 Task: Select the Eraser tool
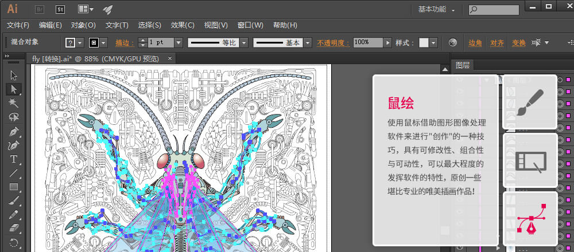[13, 228]
